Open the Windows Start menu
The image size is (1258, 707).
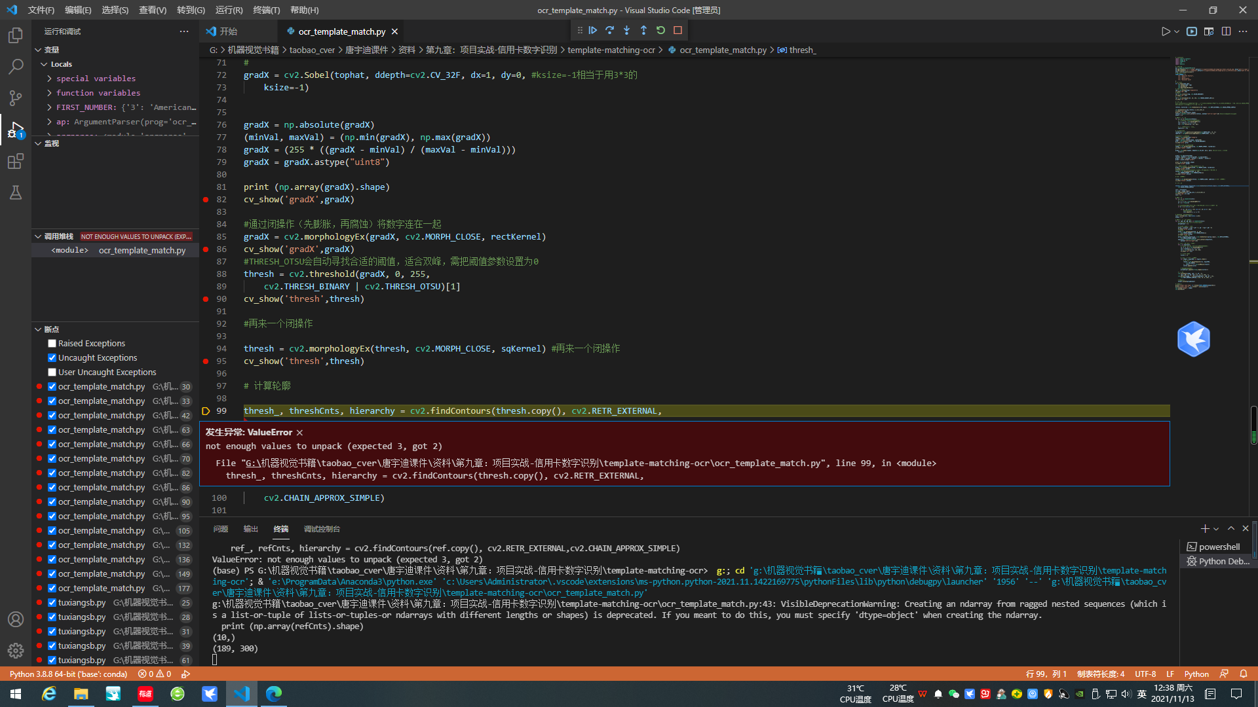pos(16,694)
